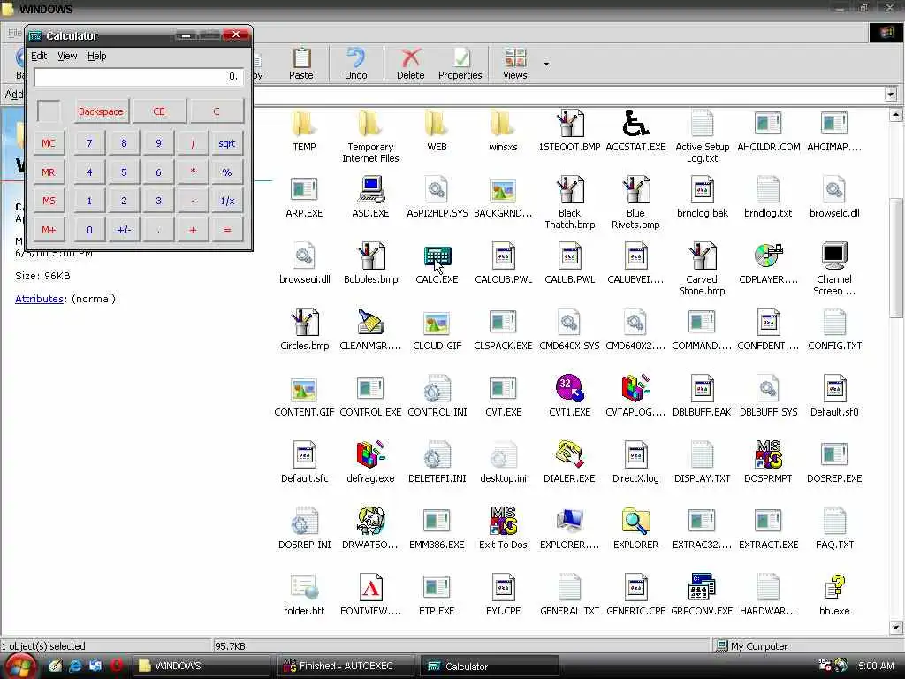This screenshot has width=905, height=679.
Task: Open the TEMP folder
Action: click(304, 124)
